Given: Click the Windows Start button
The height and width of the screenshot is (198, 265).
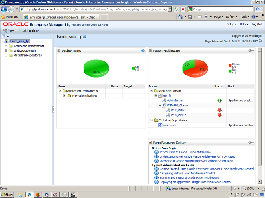Looking at the screenshot, I should [8, 194].
